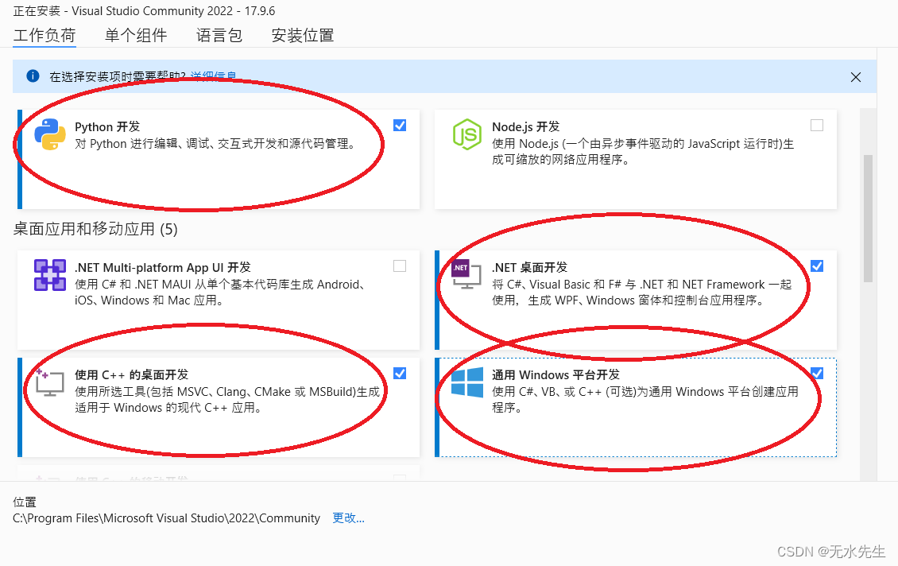Image resolution: width=898 pixels, height=566 pixels.
Task: Click the Node.js hexagon icon
Action: (x=467, y=134)
